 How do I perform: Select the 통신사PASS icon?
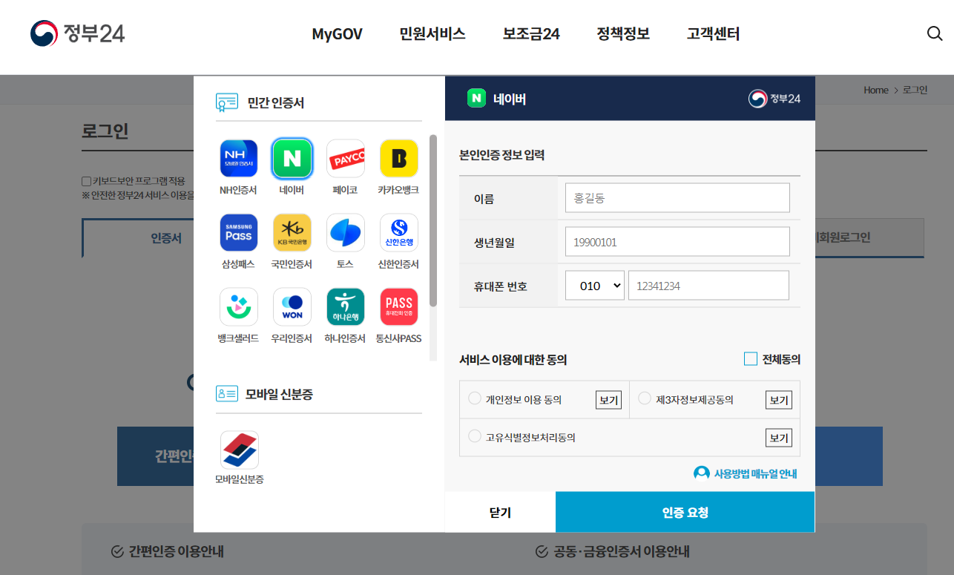[399, 307]
